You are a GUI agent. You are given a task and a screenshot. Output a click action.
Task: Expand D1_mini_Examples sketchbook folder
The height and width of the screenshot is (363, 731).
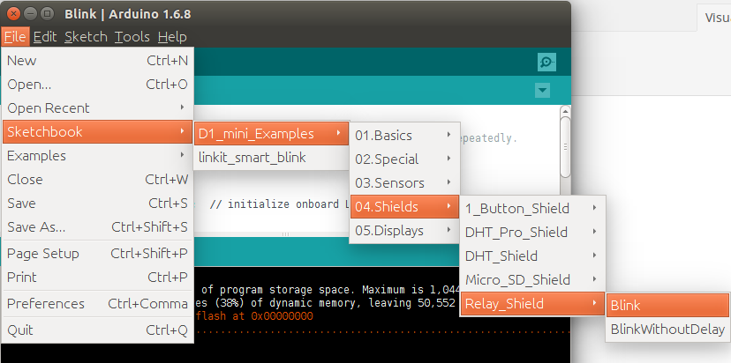(271, 134)
